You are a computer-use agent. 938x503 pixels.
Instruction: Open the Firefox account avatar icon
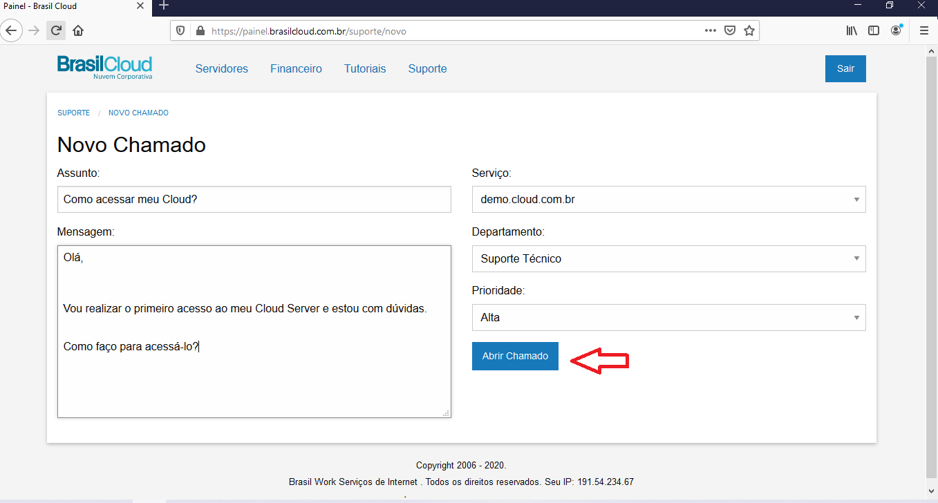(x=897, y=30)
